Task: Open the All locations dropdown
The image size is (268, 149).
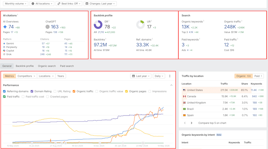Action: (42, 4)
